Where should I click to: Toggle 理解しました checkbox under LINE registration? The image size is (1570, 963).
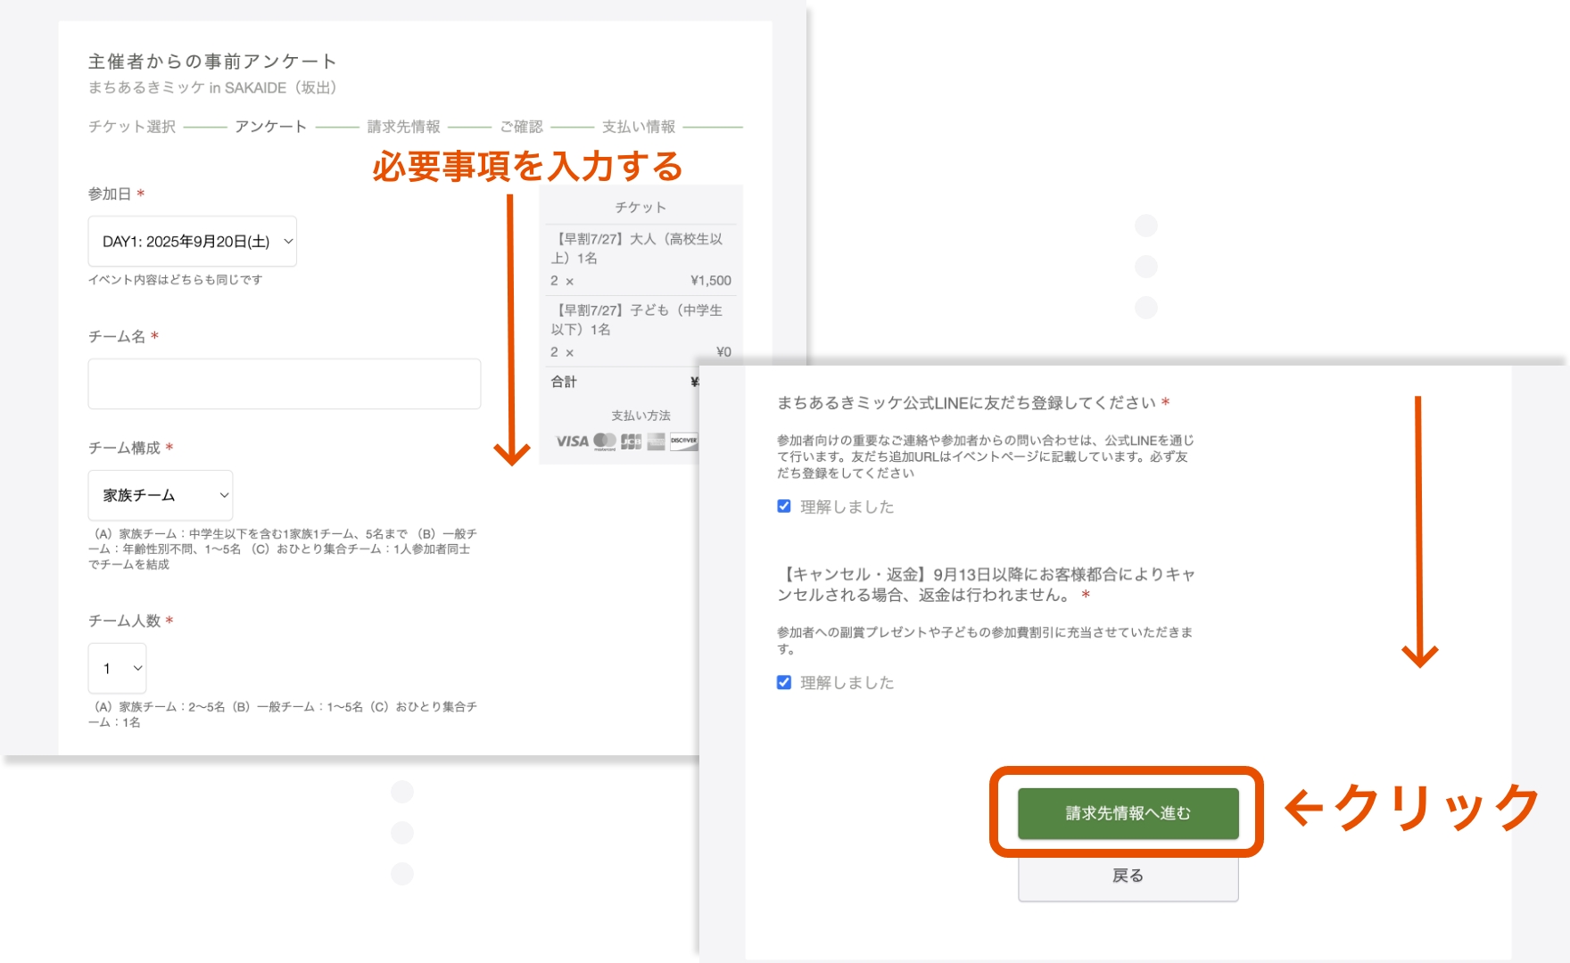point(784,506)
